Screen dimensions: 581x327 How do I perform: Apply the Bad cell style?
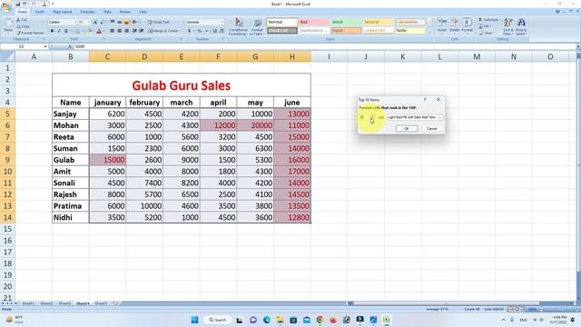tap(314, 22)
